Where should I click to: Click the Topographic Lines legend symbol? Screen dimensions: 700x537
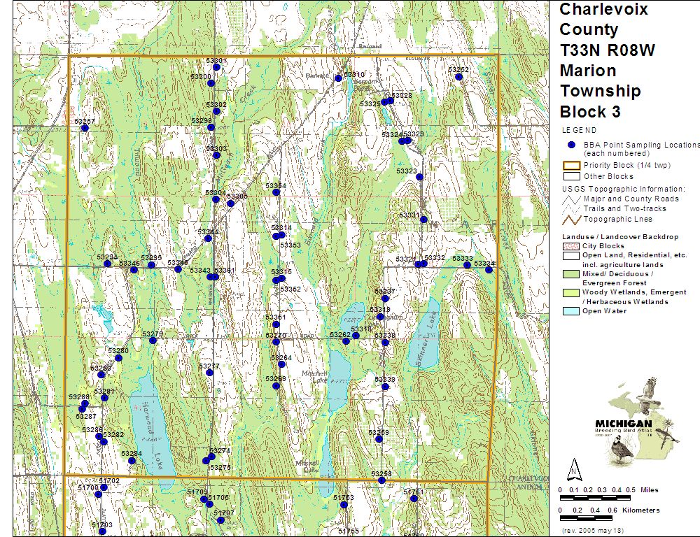pos(571,219)
